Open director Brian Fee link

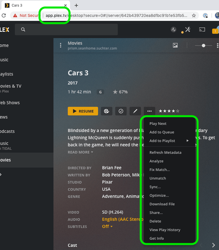111,168
